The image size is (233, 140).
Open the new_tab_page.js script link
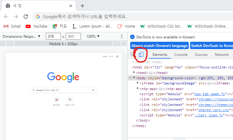click(210, 94)
